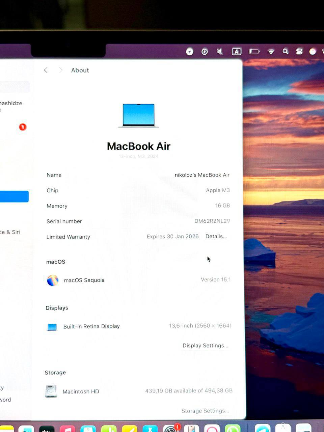Click the "Macintosh HD" label
Image resolution: width=324 pixels, height=432 pixels.
(81, 391)
